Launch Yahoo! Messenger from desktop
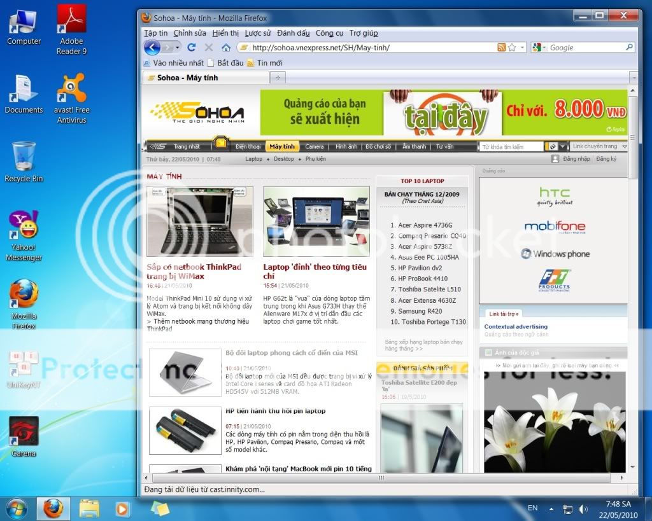The image size is (652, 521). [24, 236]
